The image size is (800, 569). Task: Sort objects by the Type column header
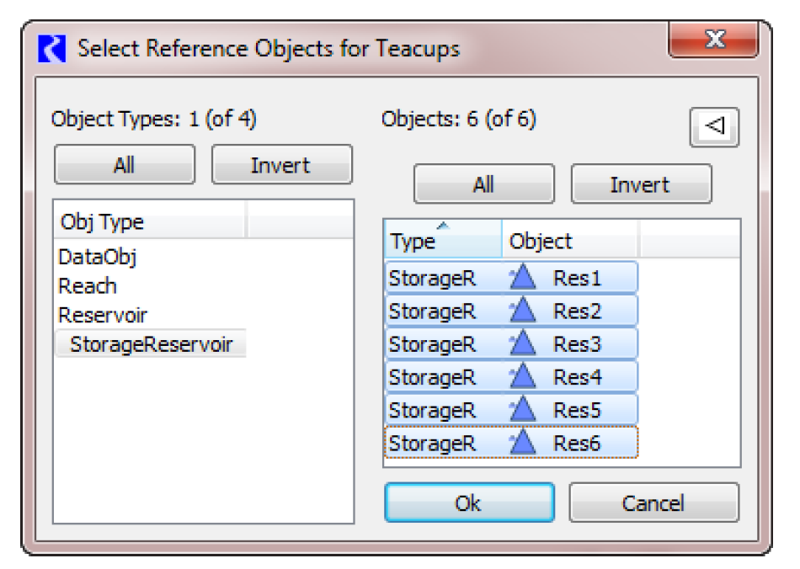pos(443,242)
